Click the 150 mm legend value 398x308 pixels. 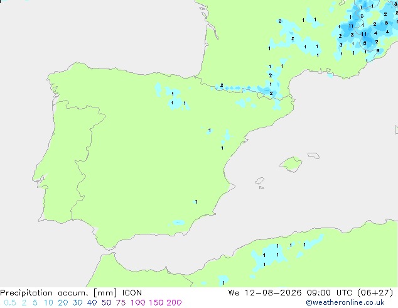pyautogui.click(x=156, y=303)
